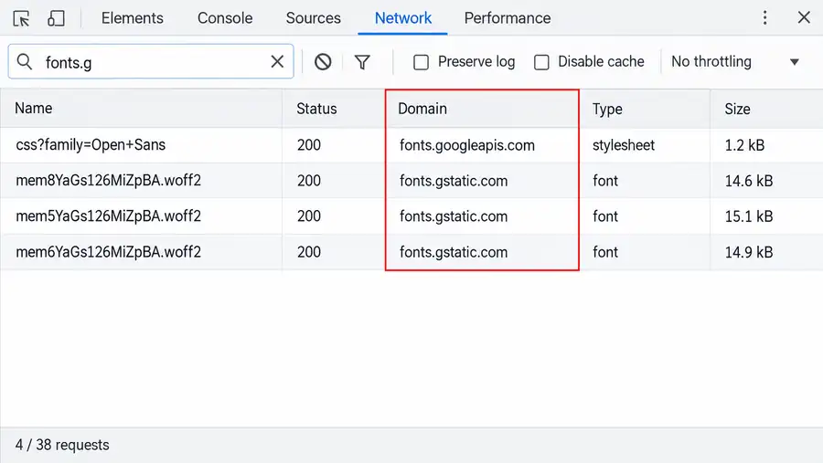Click the fonts.googleapis.com domain cell
Viewport: 823px width, 463px height.
[467, 145]
